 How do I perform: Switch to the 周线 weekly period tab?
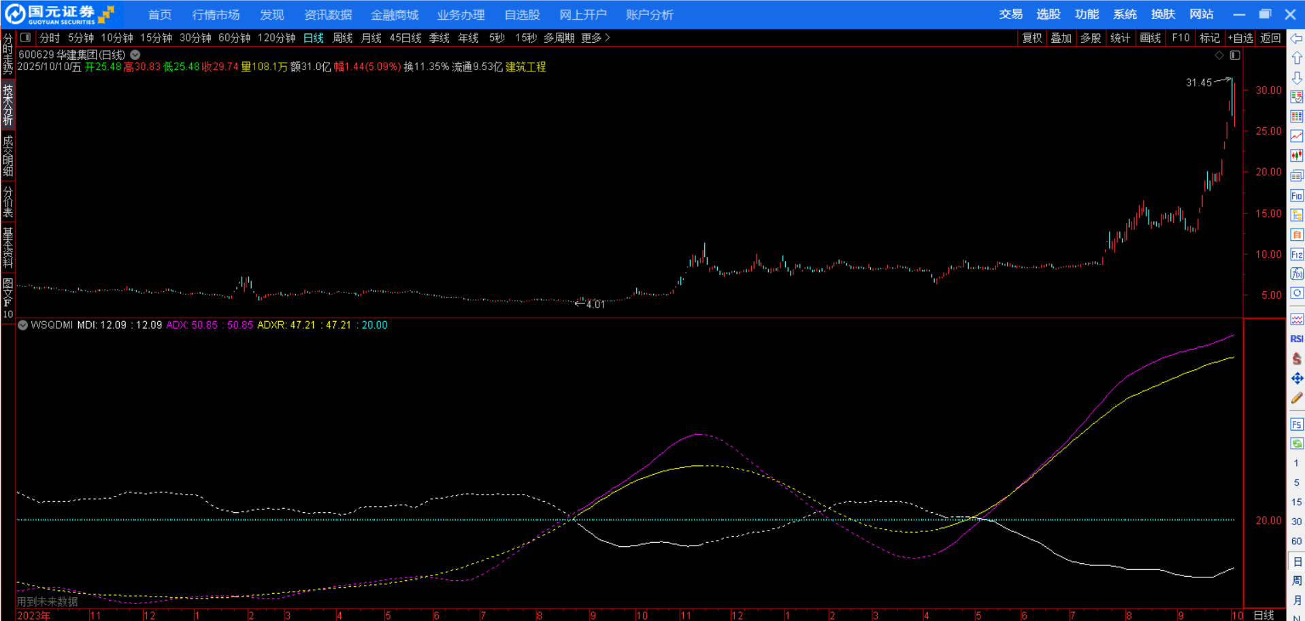pos(342,38)
